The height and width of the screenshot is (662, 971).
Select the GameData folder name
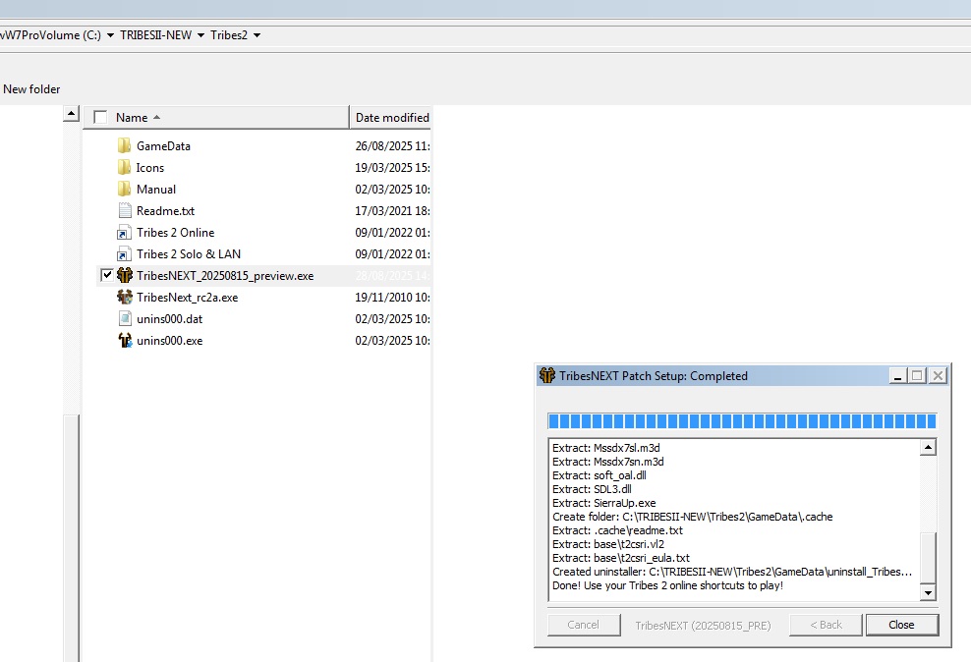tap(163, 146)
